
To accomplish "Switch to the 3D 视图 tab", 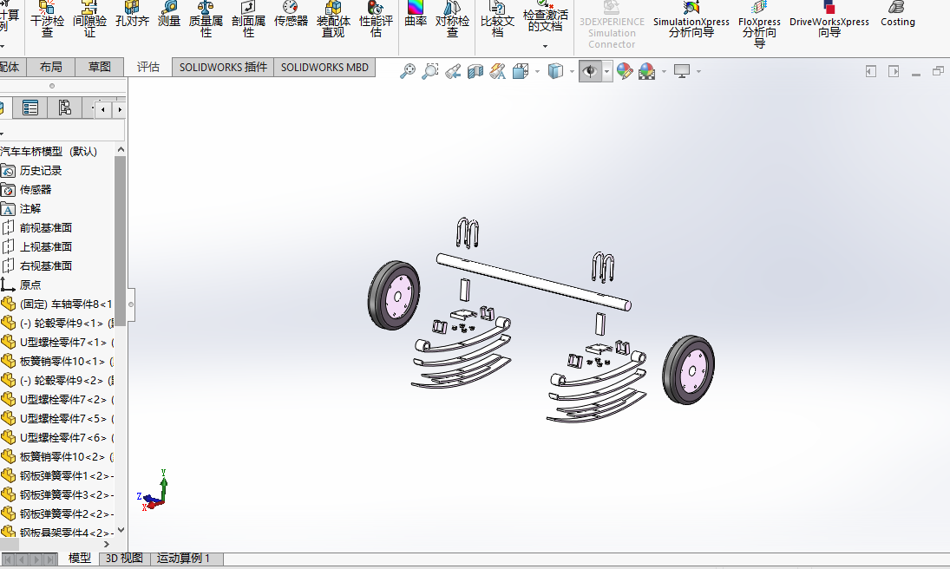I will (x=124, y=558).
